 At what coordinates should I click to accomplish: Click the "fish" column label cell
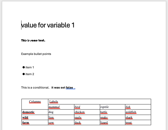(x=128, y=107)
